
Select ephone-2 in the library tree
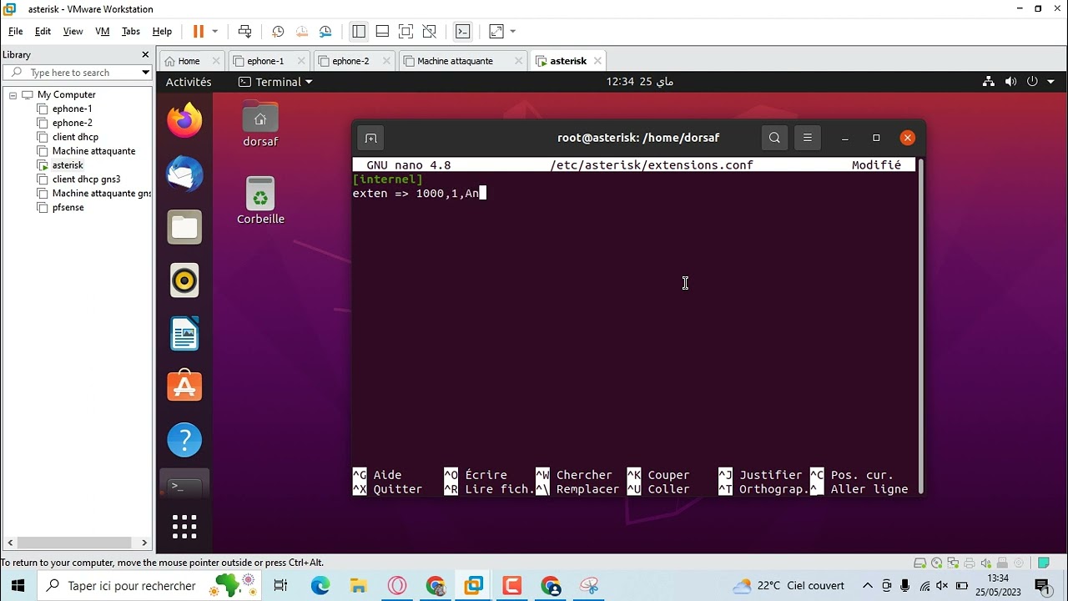[72, 123]
